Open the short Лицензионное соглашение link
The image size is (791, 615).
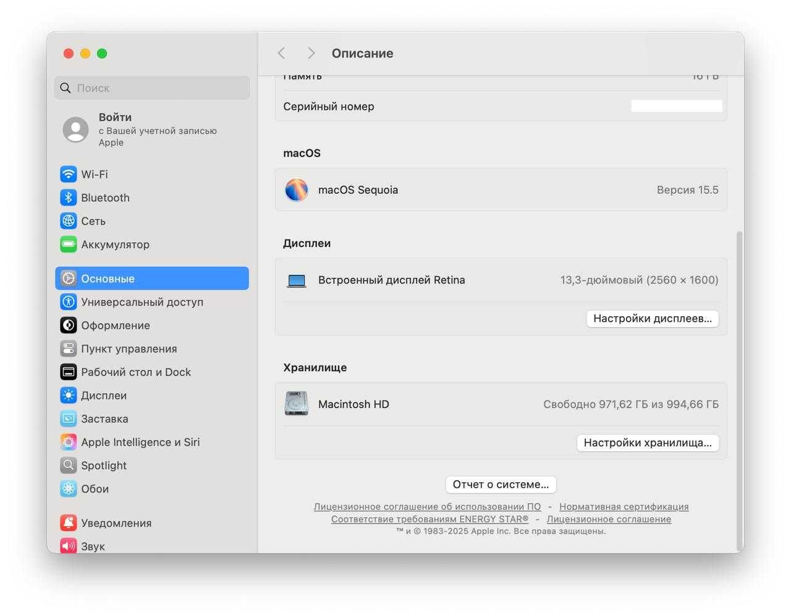coord(609,519)
